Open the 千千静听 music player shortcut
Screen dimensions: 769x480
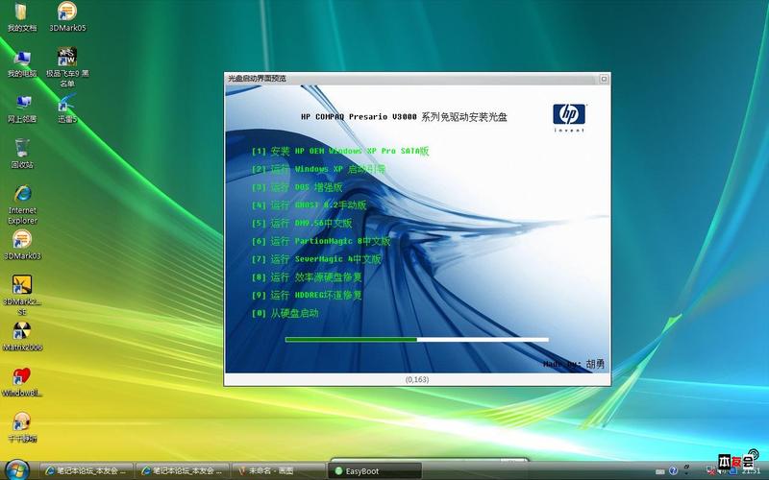pyautogui.click(x=22, y=427)
